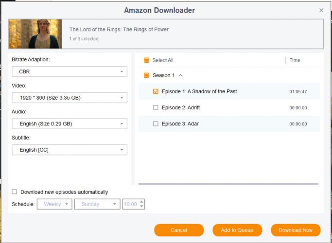
Task: Open the Video resolution 1920 * 800 dropdown
Action: coord(70,98)
